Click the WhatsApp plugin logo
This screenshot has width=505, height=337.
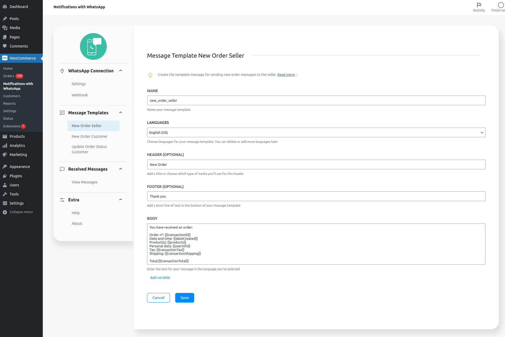point(93,46)
